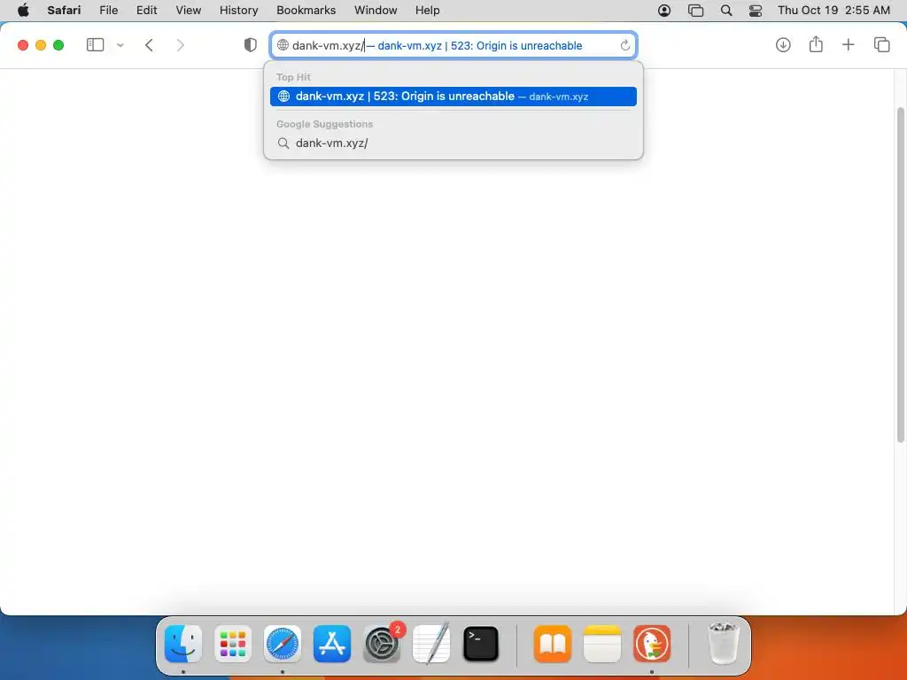Image resolution: width=907 pixels, height=680 pixels.
Task: Show the tab overview
Action: pos(881,45)
